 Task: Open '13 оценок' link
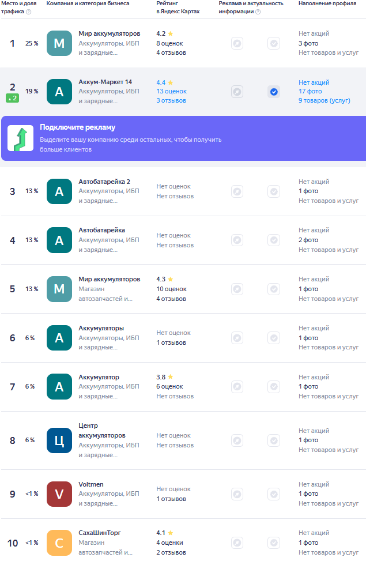coord(172,92)
